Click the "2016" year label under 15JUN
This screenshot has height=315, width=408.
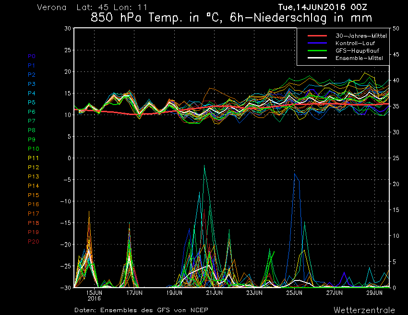[x=94, y=298]
